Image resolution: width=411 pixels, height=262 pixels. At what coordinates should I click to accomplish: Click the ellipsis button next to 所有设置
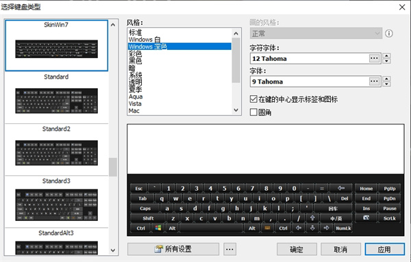pyautogui.click(x=229, y=249)
